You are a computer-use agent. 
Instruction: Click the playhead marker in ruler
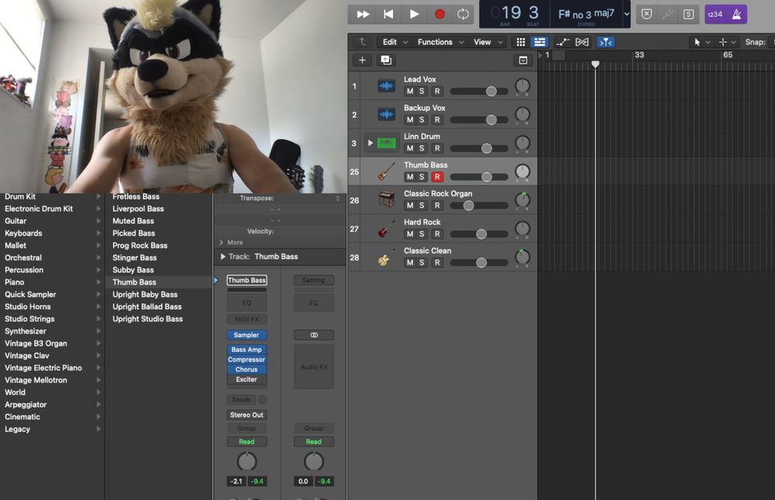pyautogui.click(x=595, y=64)
